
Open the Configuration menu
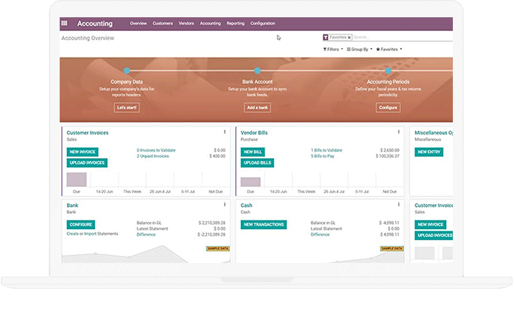pos(262,24)
